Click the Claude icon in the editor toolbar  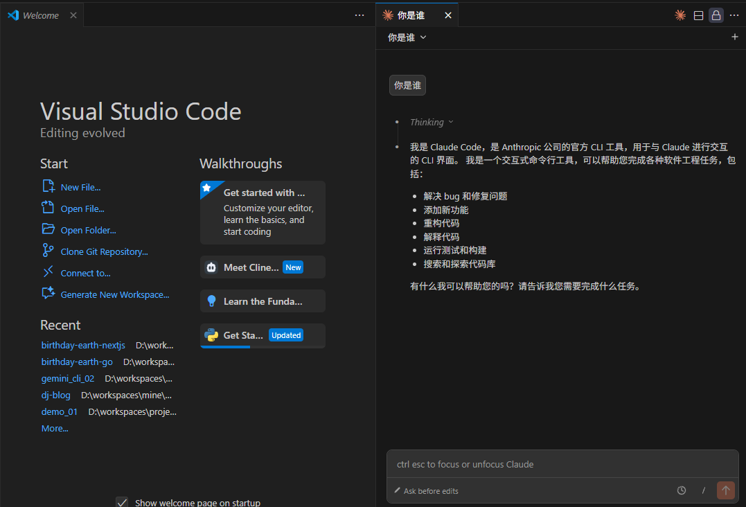tap(680, 15)
